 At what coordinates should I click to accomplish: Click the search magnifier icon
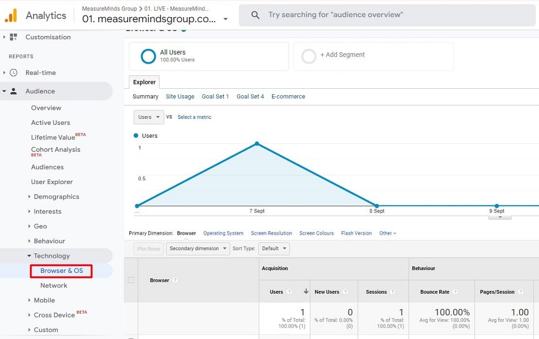tap(255, 15)
